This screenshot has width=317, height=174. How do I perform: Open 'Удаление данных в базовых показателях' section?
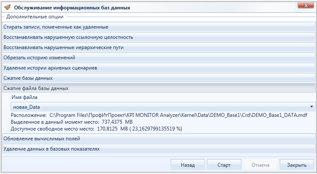[159, 149]
